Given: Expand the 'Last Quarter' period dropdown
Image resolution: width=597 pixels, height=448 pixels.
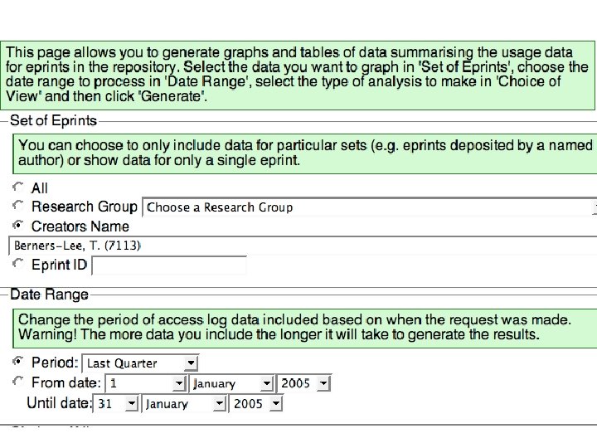Looking at the screenshot, I should pos(142,363).
